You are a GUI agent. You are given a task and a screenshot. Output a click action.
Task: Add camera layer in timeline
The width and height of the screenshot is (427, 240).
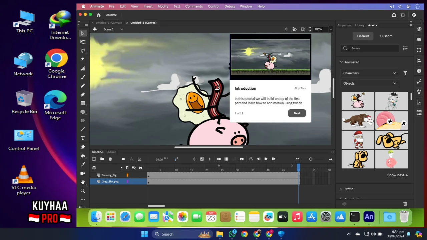tap(123, 159)
